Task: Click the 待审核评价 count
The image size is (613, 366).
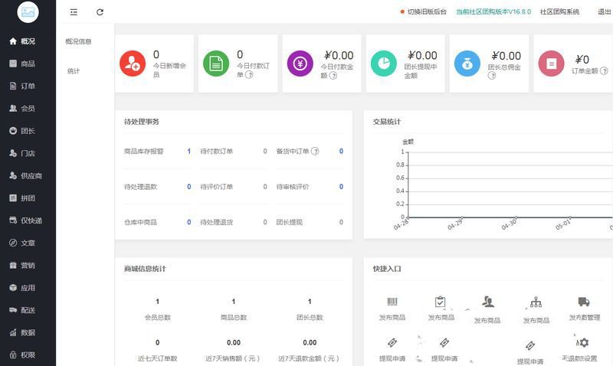Action: (341, 187)
